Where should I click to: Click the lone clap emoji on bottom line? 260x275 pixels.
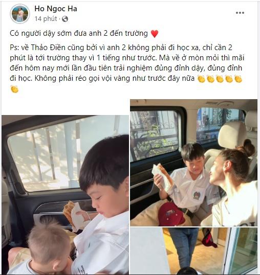coord(14,89)
